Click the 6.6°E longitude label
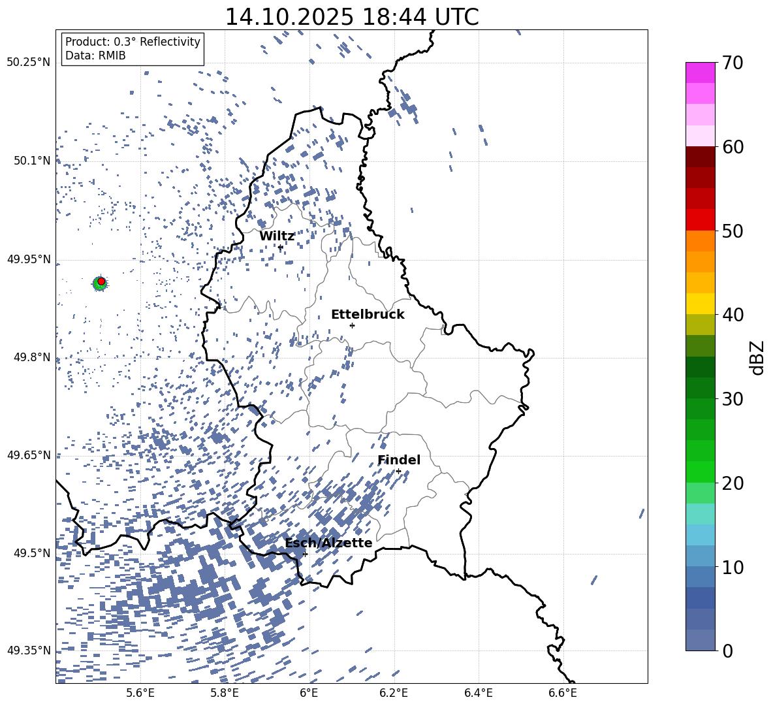Image resolution: width=773 pixels, height=706 pixels. [563, 693]
